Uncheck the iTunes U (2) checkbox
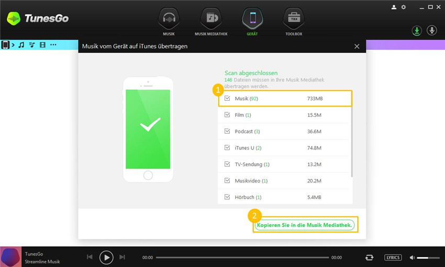445x267 pixels. (x=227, y=147)
